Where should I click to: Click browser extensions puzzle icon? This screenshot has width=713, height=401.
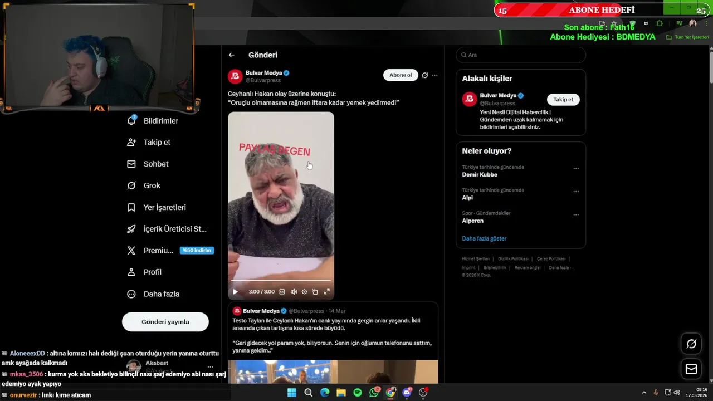(660, 23)
